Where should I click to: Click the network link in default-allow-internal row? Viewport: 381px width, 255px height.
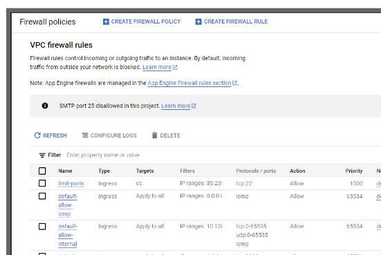(x=379, y=227)
